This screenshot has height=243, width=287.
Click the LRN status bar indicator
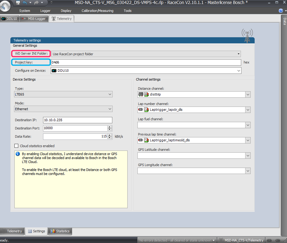(x=278, y=241)
